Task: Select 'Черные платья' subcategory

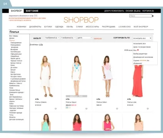Action: tap(16, 61)
